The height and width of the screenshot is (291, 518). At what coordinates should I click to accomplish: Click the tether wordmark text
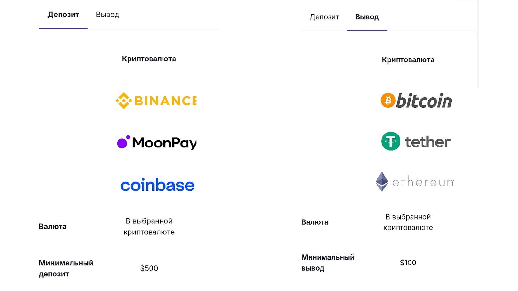click(x=428, y=142)
